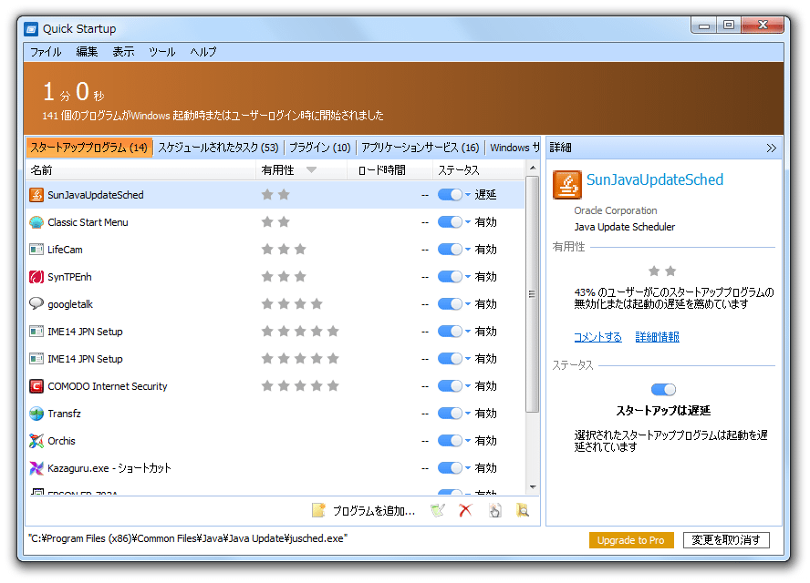Click the Oracle Corporation publisher text
This screenshot has height=583, width=810.
pos(615,210)
